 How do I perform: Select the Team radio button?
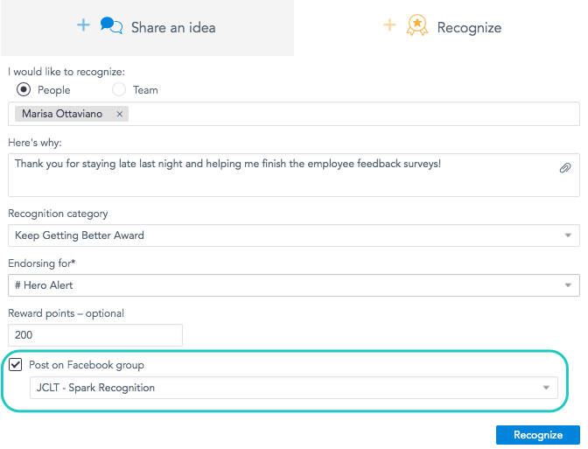[119, 89]
